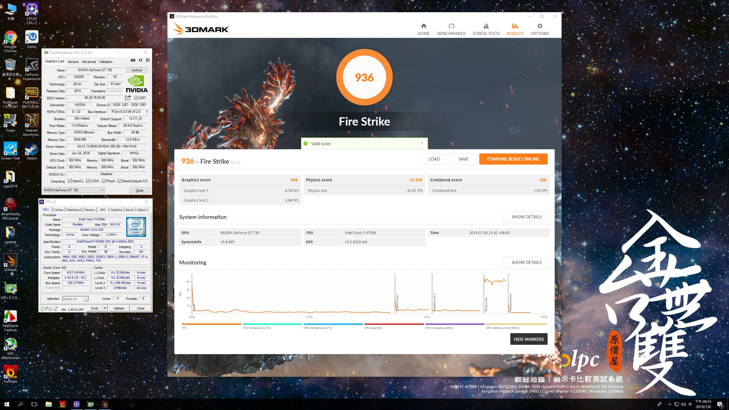Show hidden system tray icons
The width and height of the screenshot is (729, 410).
click(669, 404)
